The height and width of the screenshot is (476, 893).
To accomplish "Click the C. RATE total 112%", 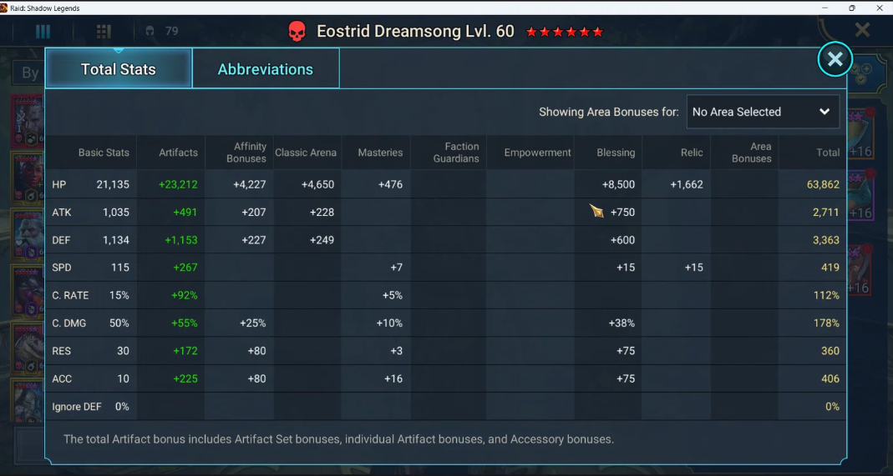I will tap(827, 295).
